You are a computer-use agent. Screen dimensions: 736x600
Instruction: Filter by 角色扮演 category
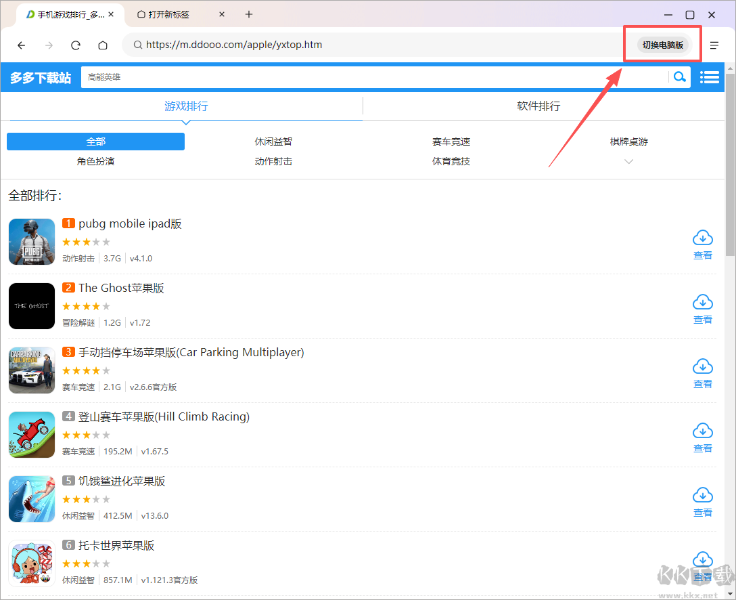[x=96, y=161]
